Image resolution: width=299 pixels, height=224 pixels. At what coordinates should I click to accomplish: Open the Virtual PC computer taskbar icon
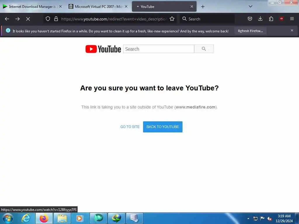tap(135, 218)
